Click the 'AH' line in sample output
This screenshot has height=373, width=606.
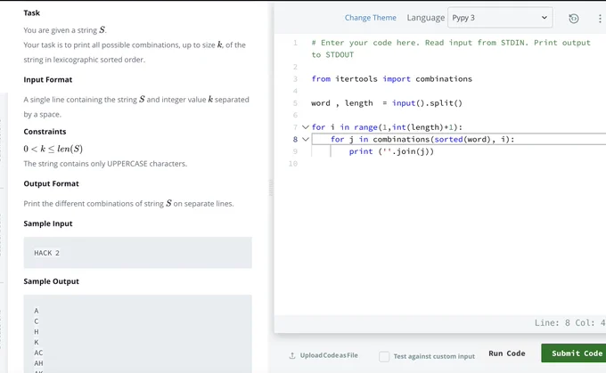click(38, 363)
